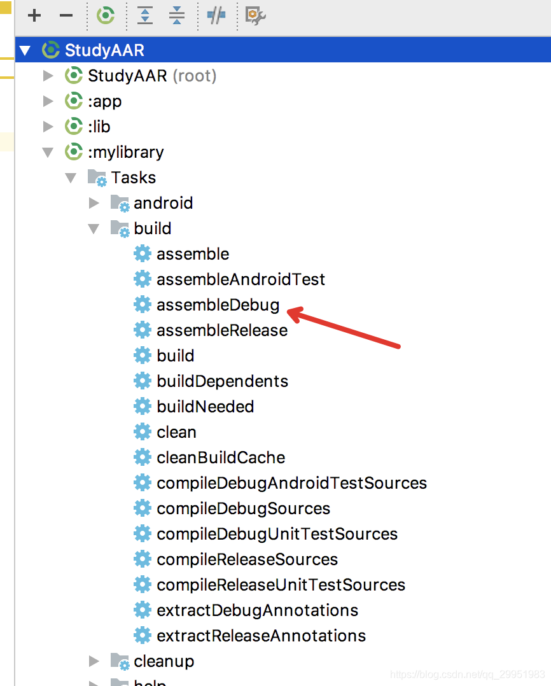This screenshot has width=551, height=686.
Task: Select the assembleRelease task
Action: tap(222, 330)
